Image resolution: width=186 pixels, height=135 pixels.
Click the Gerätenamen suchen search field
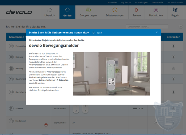tap(147, 27)
